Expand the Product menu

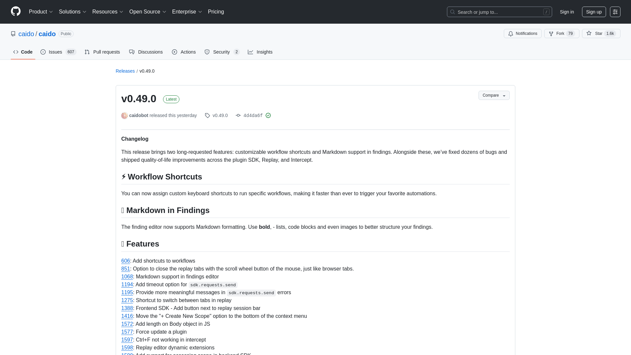[41, 12]
